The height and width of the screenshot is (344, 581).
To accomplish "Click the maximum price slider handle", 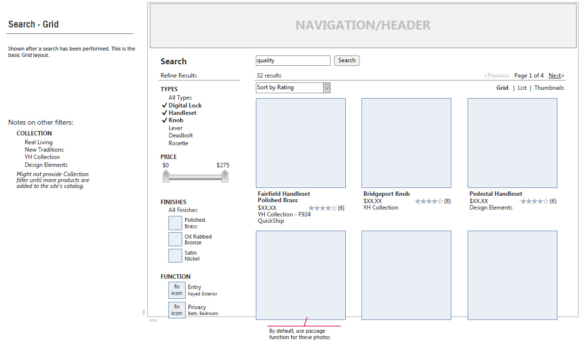I will coord(225,176).
